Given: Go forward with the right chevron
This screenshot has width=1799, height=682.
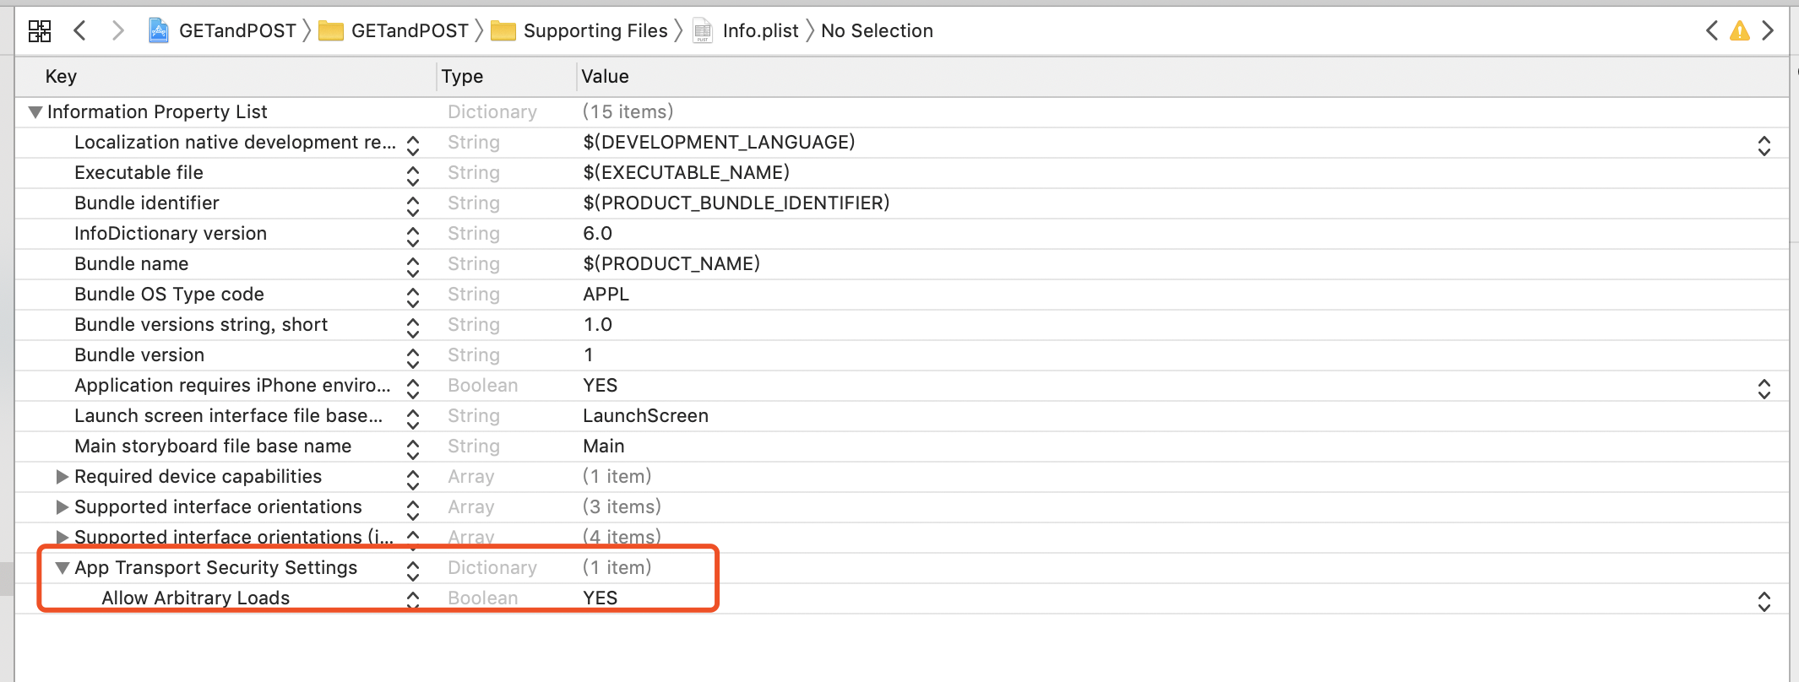Looking at the screenshot, I should pos(118,31).
